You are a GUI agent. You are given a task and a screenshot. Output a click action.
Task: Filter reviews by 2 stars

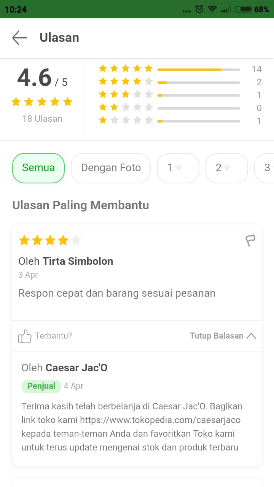(x=226, y=168)
